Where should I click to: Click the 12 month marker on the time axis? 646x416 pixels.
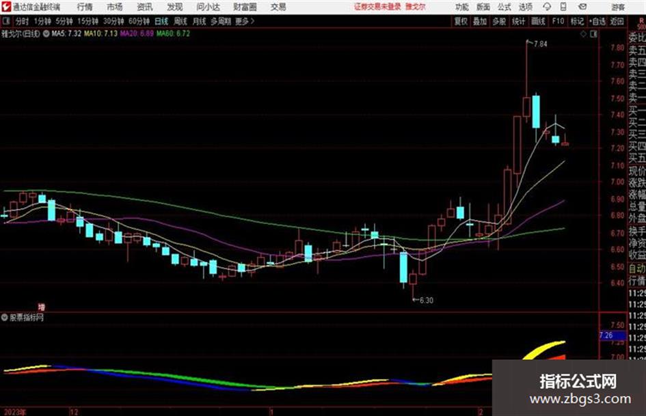point(74,412)
